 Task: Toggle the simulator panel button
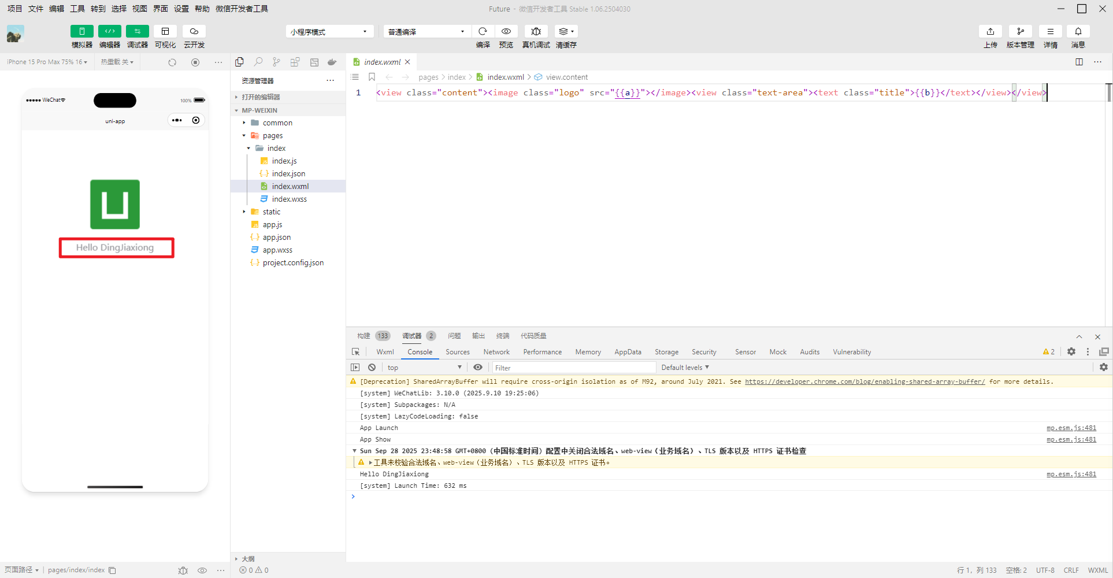(x=82, y=31)
